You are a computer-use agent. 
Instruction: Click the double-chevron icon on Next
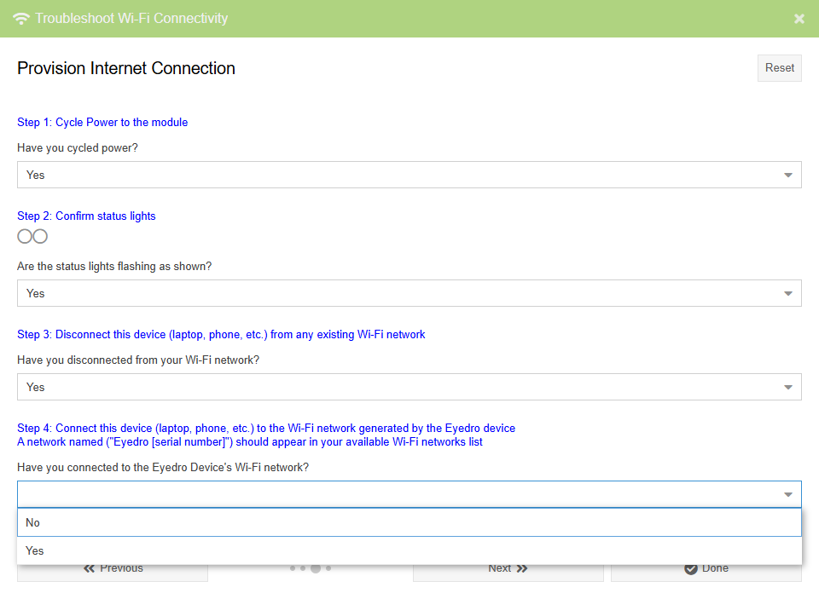tap(521, 567)
